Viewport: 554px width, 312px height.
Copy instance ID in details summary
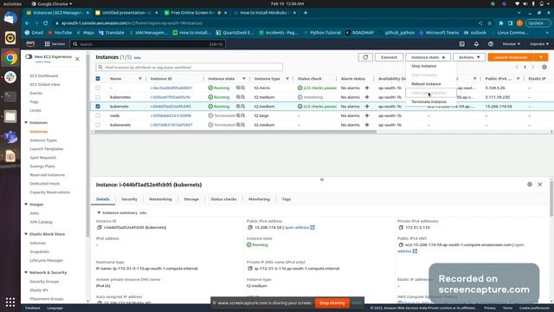coord(100,227)
